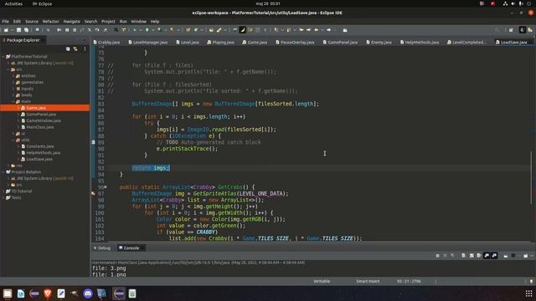
Task: Open Discord from the dock
Action: 88,293
